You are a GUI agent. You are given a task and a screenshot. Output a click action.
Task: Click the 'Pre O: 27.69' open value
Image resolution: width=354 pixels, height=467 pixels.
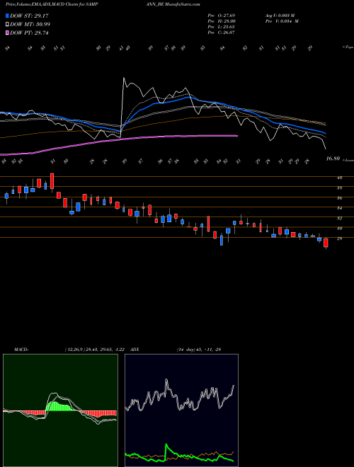(x=222, y=16)
